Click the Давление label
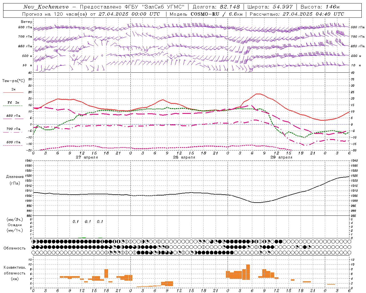This screenshot has width=366, height=293. [15, 177]
